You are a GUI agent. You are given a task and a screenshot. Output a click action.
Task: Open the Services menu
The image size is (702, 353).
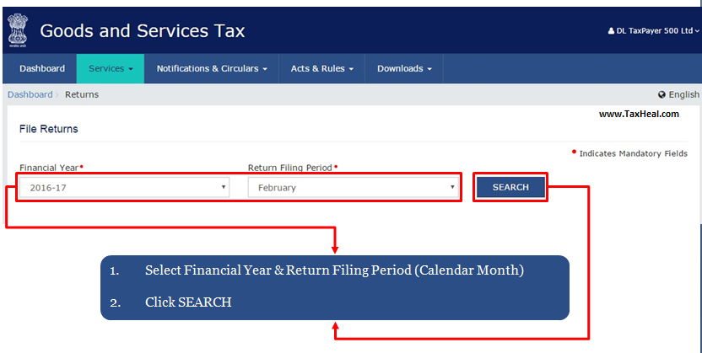[111, 68]
